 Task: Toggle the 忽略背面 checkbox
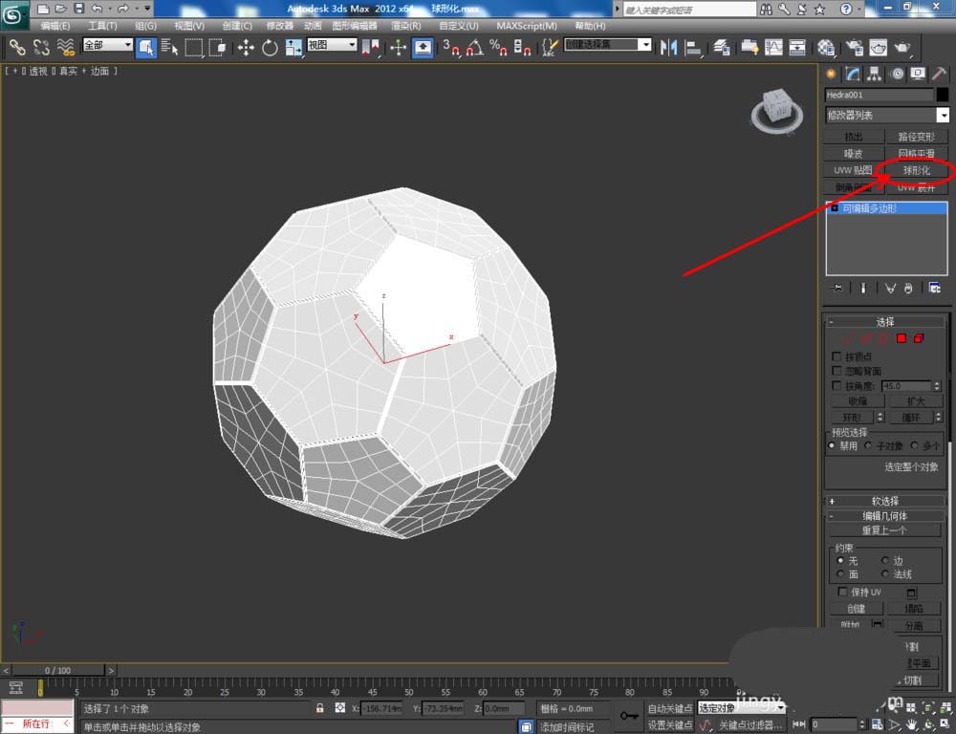coord(838,371)
